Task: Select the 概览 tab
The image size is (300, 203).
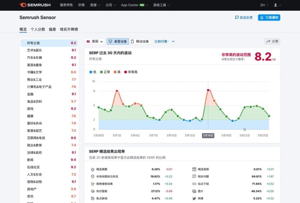Action: 23,29
